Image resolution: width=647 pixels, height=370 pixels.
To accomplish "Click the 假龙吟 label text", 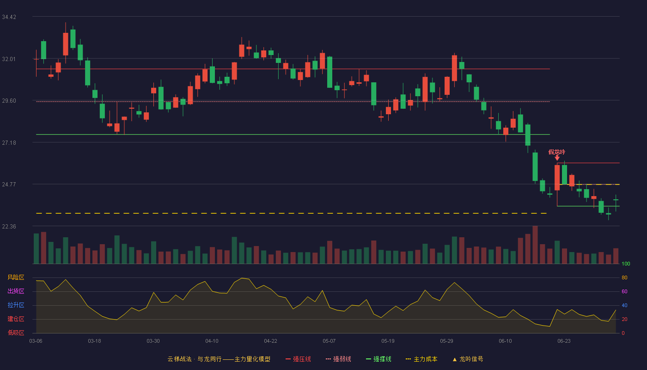I will click(x=557, y=152).
